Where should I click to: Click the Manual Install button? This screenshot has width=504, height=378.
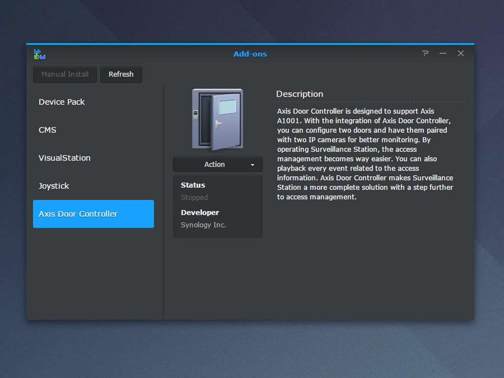65,74
